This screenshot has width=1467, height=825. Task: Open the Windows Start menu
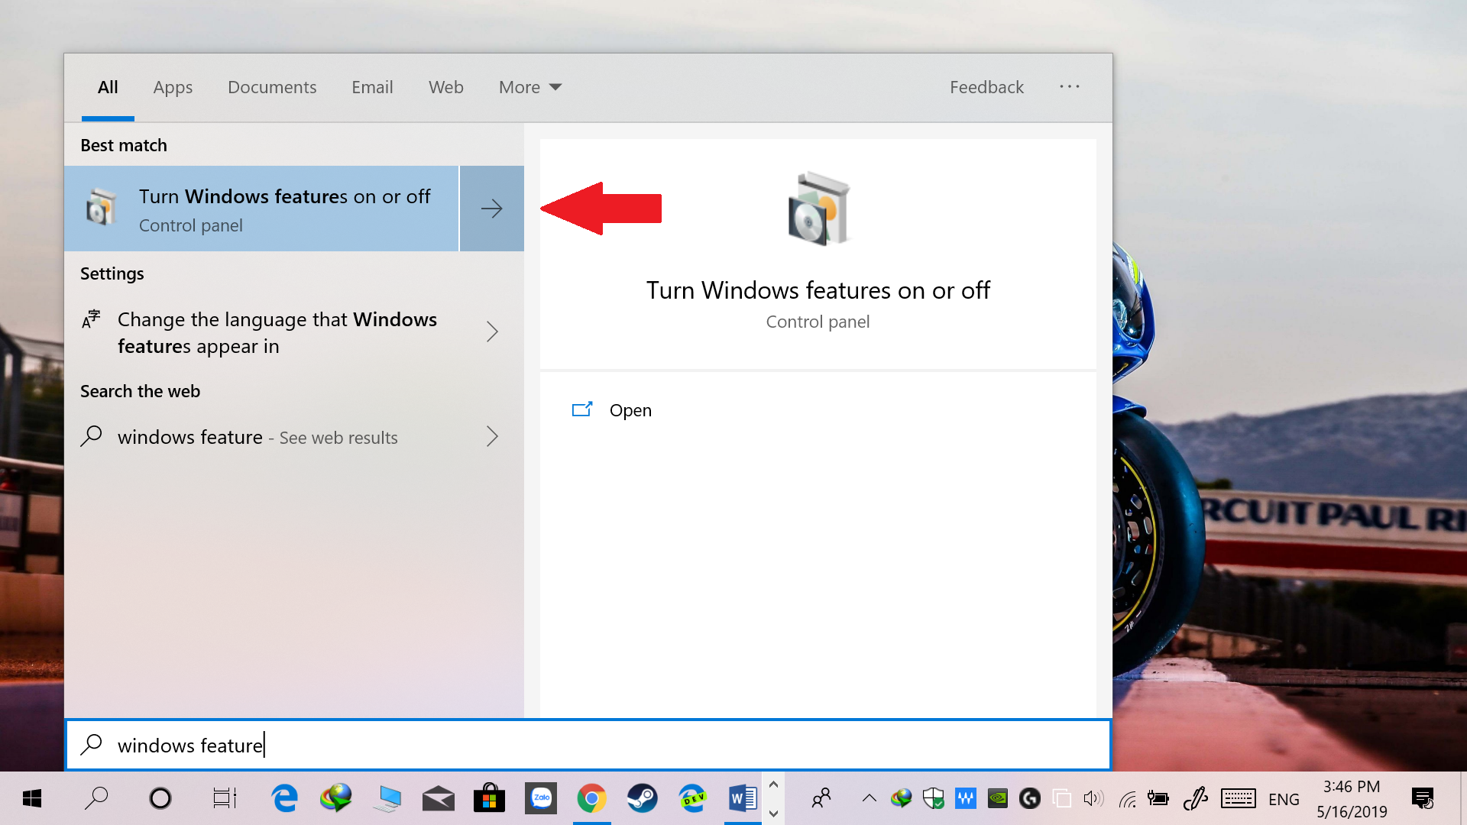[31, 799]
